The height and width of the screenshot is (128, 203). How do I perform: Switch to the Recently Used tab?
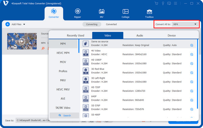75,35
